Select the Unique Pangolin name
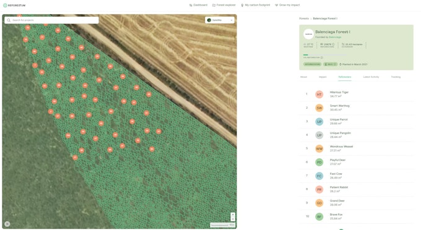421x230 pixels. tap(340, 133)
